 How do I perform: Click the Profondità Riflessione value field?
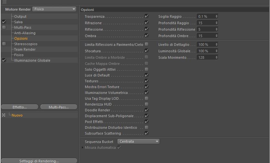[x=206, y=29]
